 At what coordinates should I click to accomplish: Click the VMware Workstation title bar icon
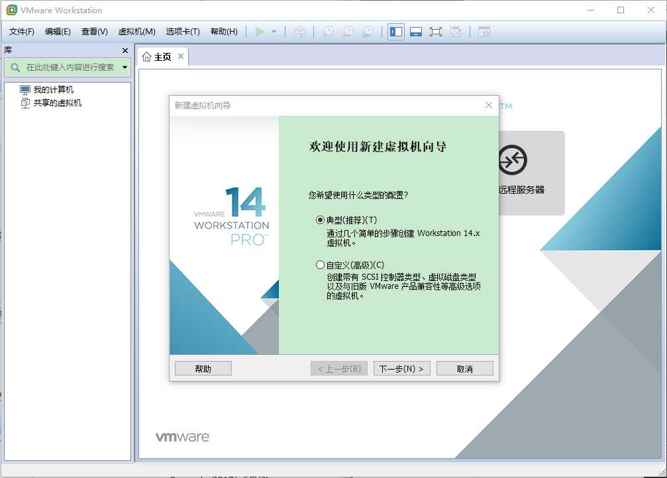(12, 10)
